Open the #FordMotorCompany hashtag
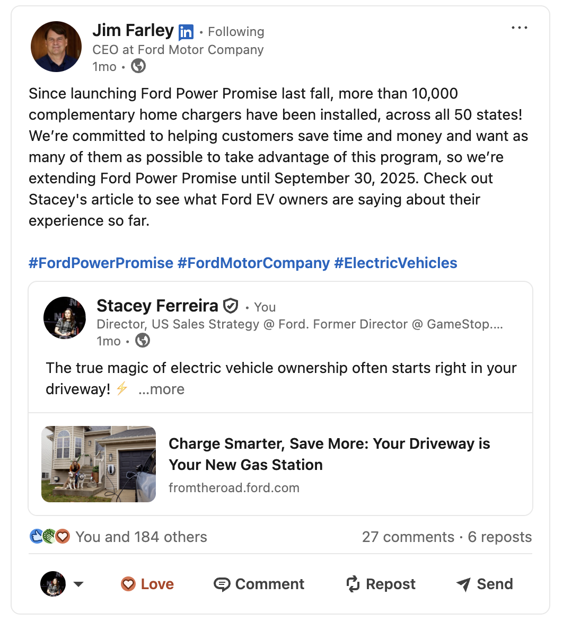This screenshot has height=622, width=563. 253,263
